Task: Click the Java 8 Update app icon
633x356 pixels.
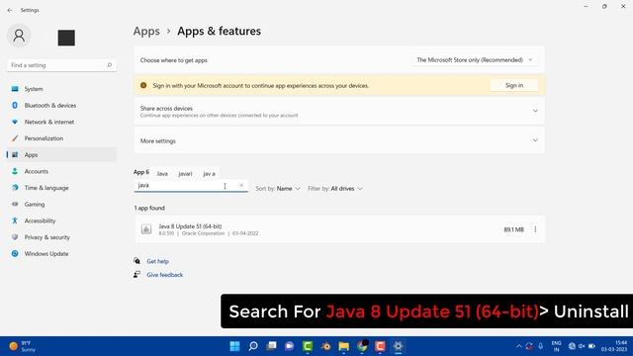Action: (146, 229)
